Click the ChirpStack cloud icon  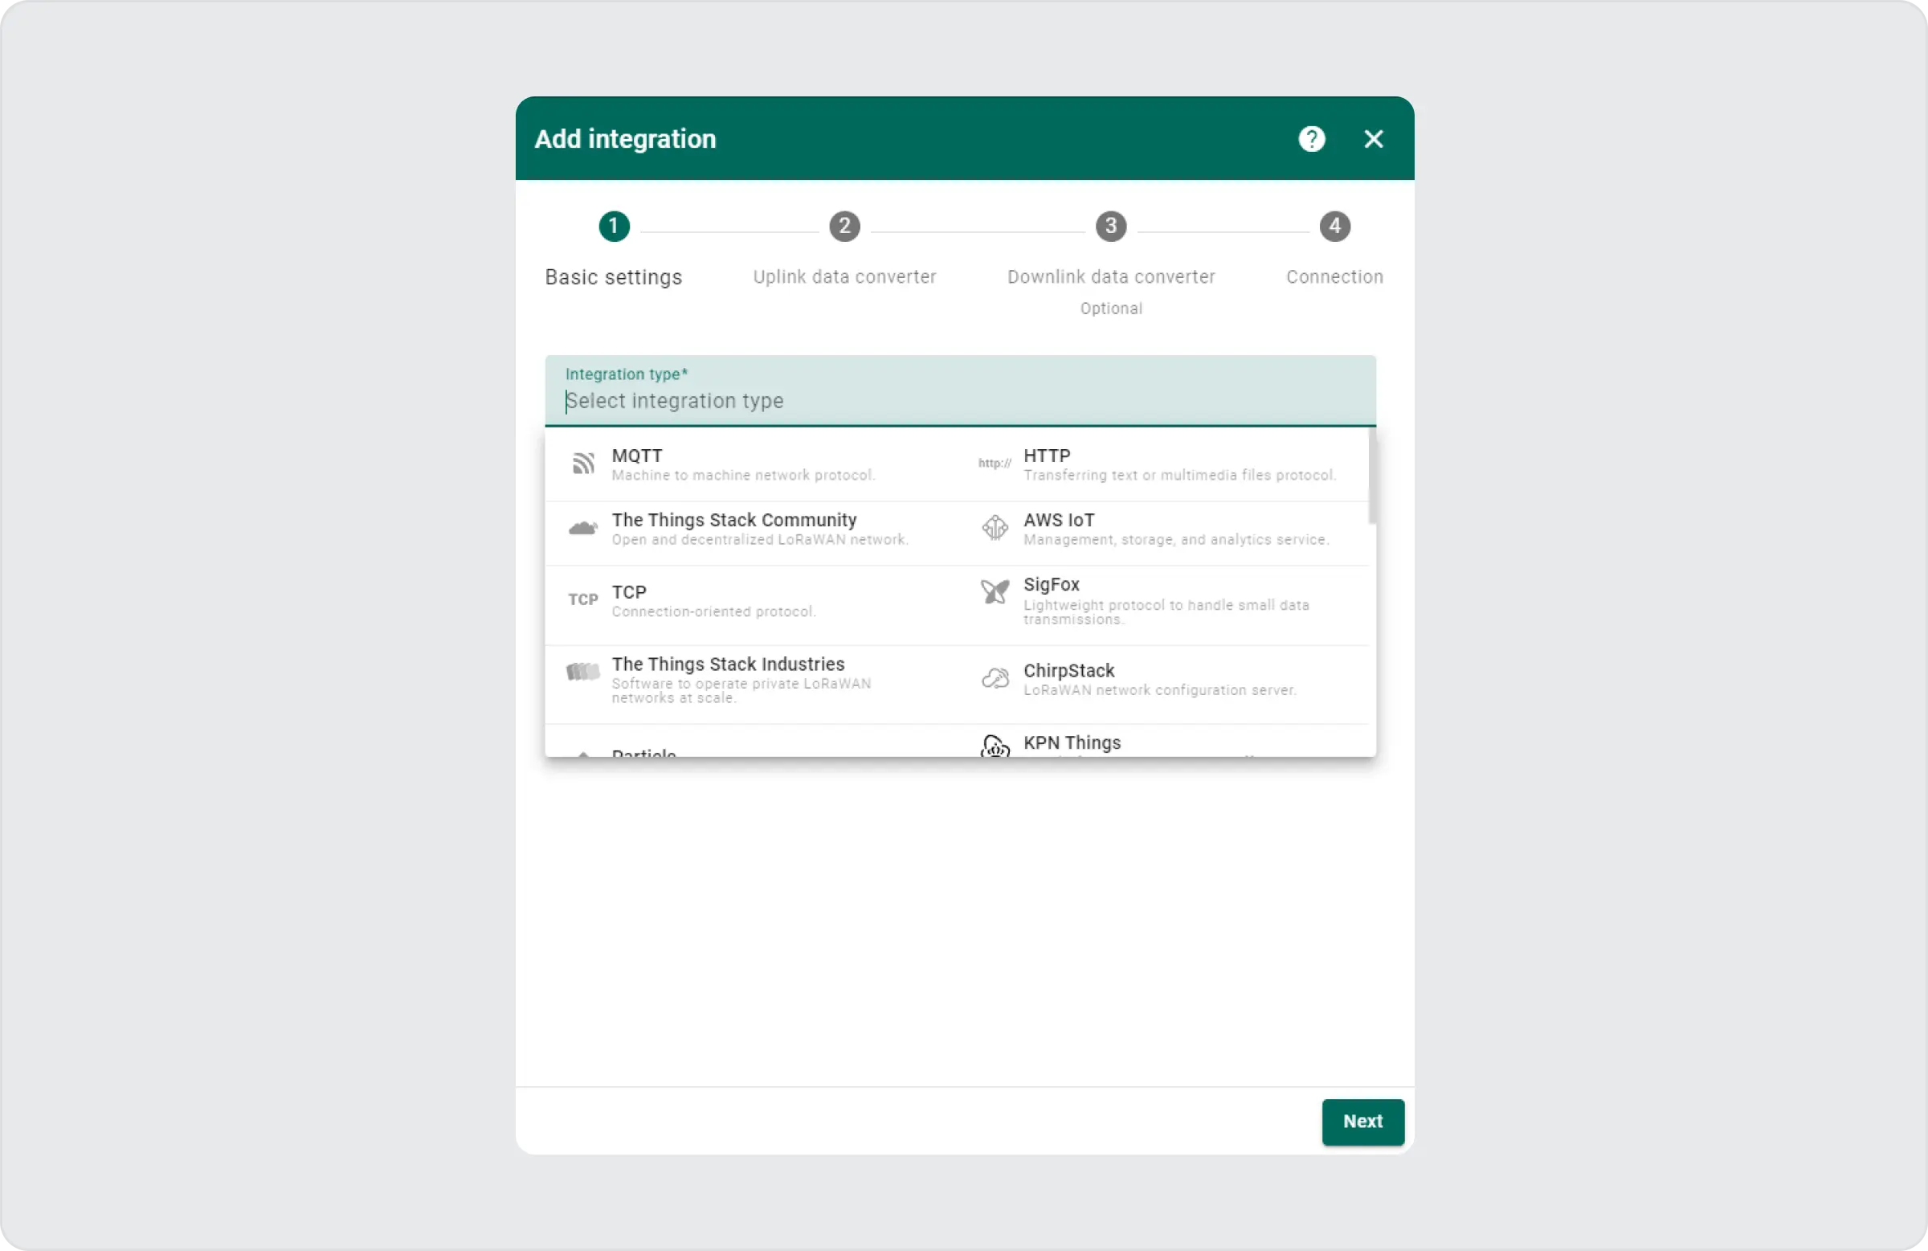click(994, 678)
